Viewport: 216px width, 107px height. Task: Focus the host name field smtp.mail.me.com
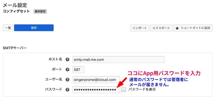(118, 59)
